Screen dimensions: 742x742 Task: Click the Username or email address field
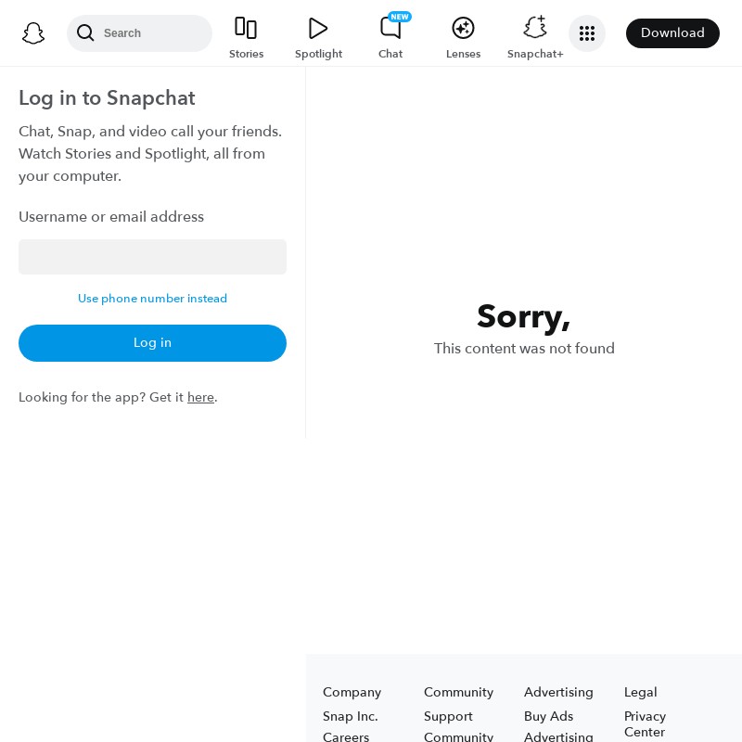pos(152,257)
